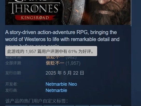Click the 发行商 label

11,90
